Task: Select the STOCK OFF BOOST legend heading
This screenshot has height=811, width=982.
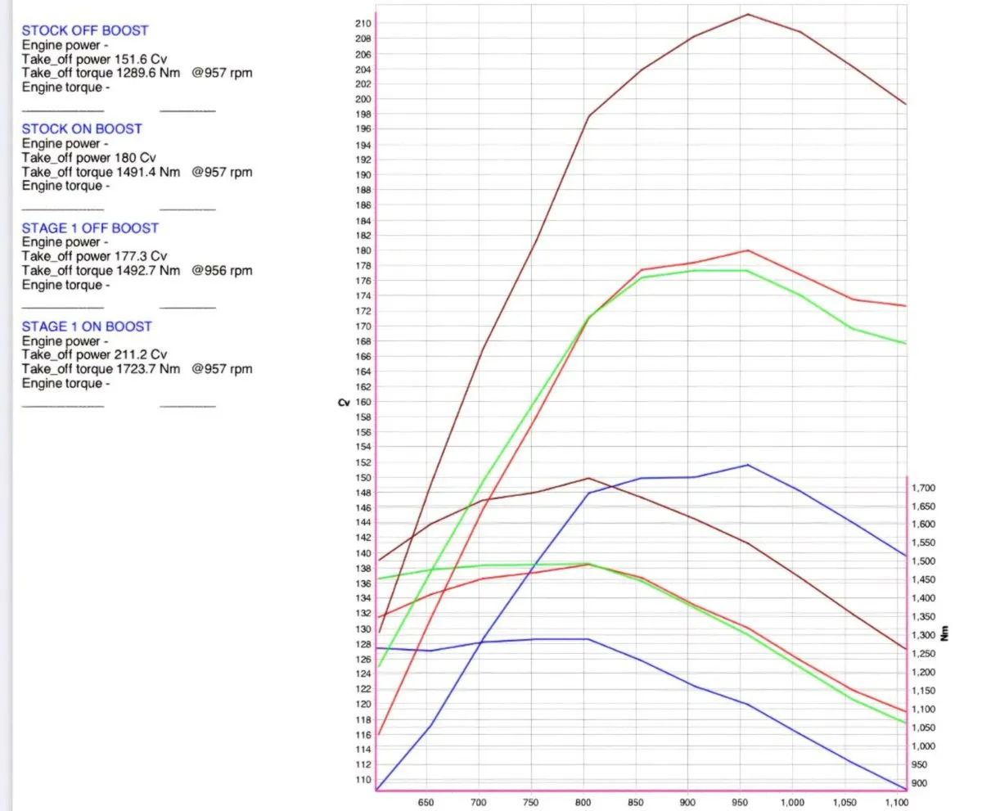Action: coord(85,30)
